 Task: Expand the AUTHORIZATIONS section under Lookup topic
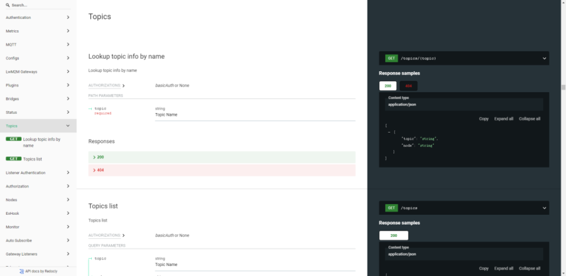point(106,86)
